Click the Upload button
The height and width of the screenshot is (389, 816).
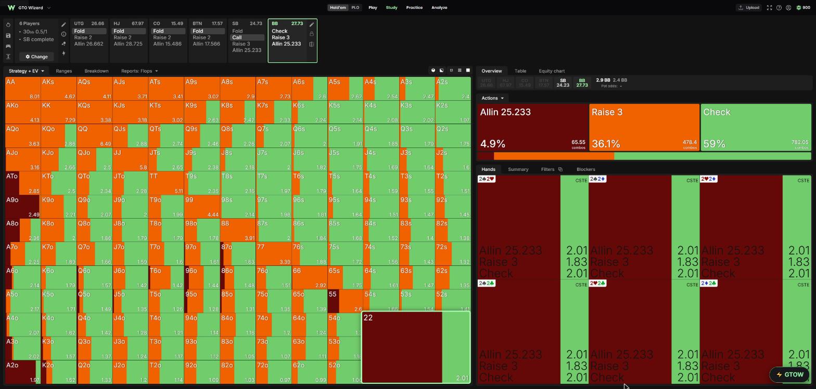pyautogui.click(x=748, y=8)
